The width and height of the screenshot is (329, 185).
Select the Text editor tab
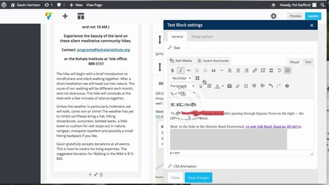308,62
